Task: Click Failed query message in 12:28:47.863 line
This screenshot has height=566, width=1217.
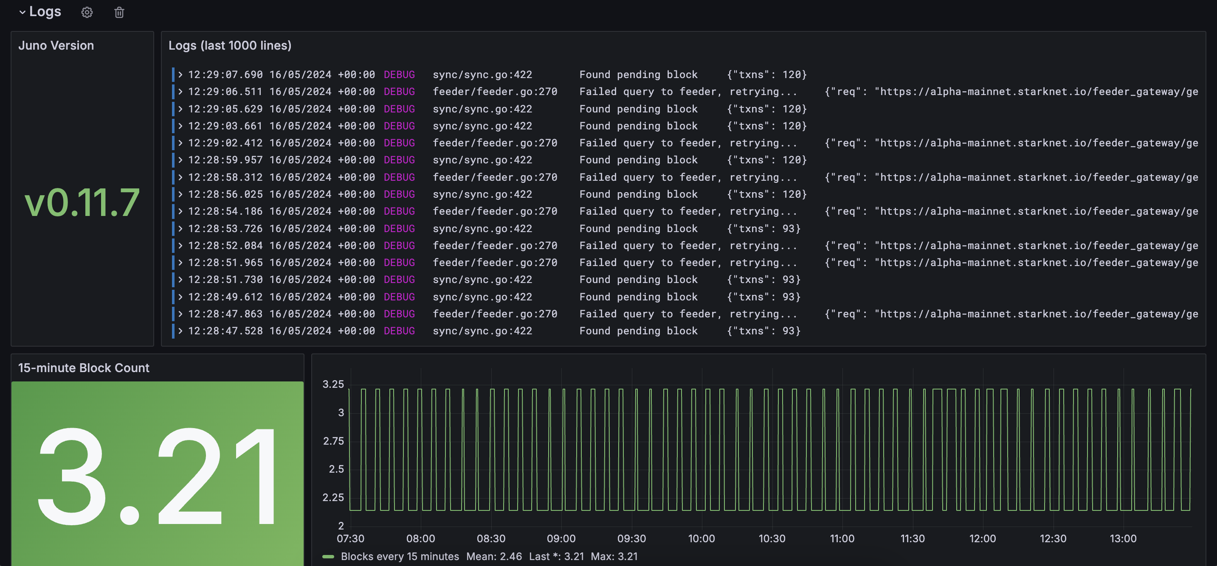Action: (x=688, y=314)
